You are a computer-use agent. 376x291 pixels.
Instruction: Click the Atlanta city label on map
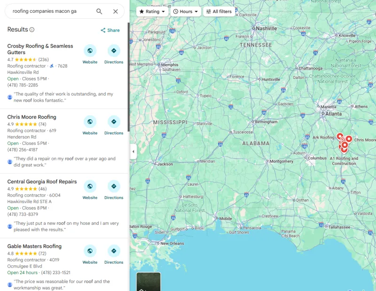[333, 114]
